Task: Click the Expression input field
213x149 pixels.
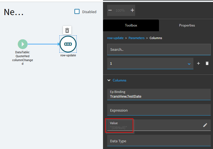Action: pyautogui.click(x=159, y=110)
